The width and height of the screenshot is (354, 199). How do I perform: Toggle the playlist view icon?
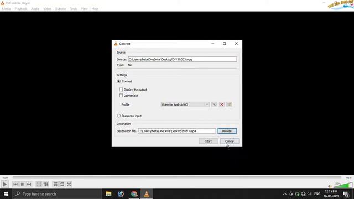(x=55, y=184)
